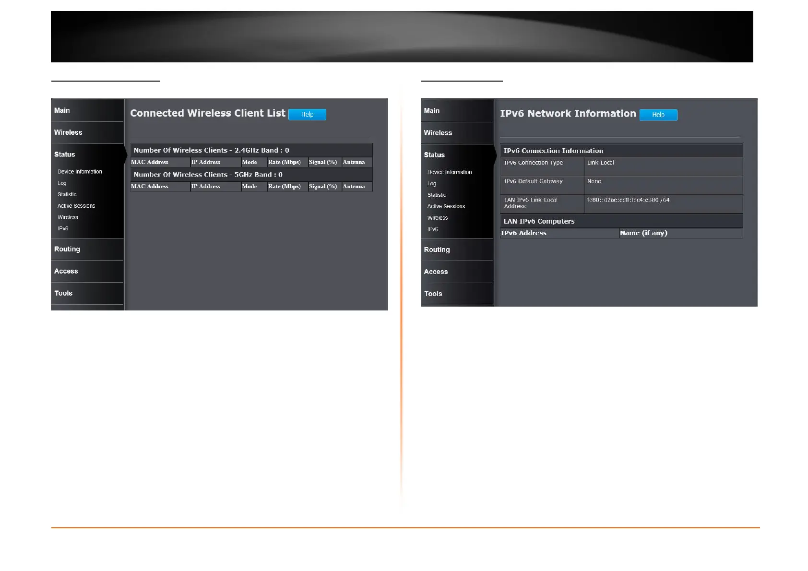808x571 pixels.
Task: Open Help for Connected Wireless Client List
Action: pos(307,114)
